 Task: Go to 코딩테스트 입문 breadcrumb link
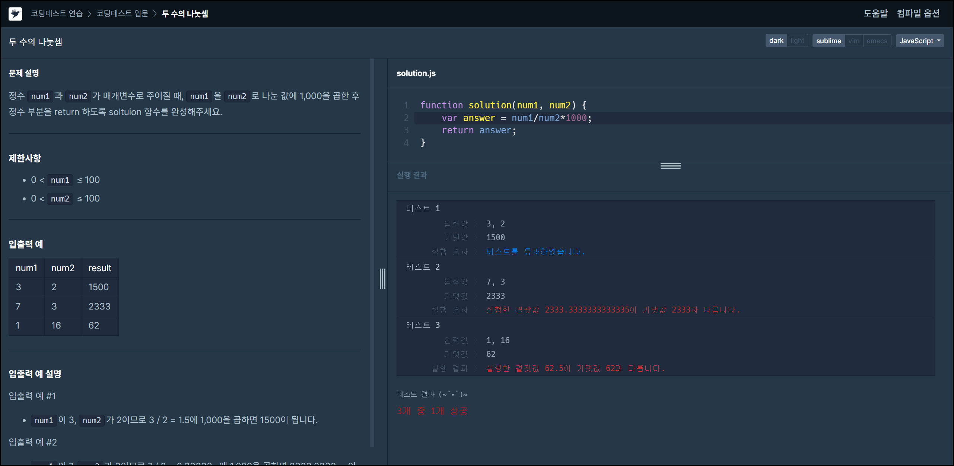point(122,14)
